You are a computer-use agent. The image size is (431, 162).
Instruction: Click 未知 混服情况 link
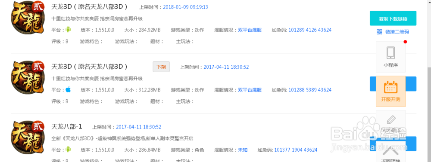click(x=242, y=150)
